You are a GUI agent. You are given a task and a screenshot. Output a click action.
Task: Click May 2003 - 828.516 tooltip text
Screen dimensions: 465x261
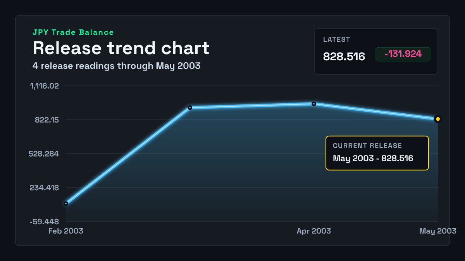point(373,159)
